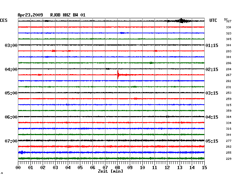Viewport: 233px width, 177px height.
Task: Click the DC value 277
Action: [x=229, y=140]
